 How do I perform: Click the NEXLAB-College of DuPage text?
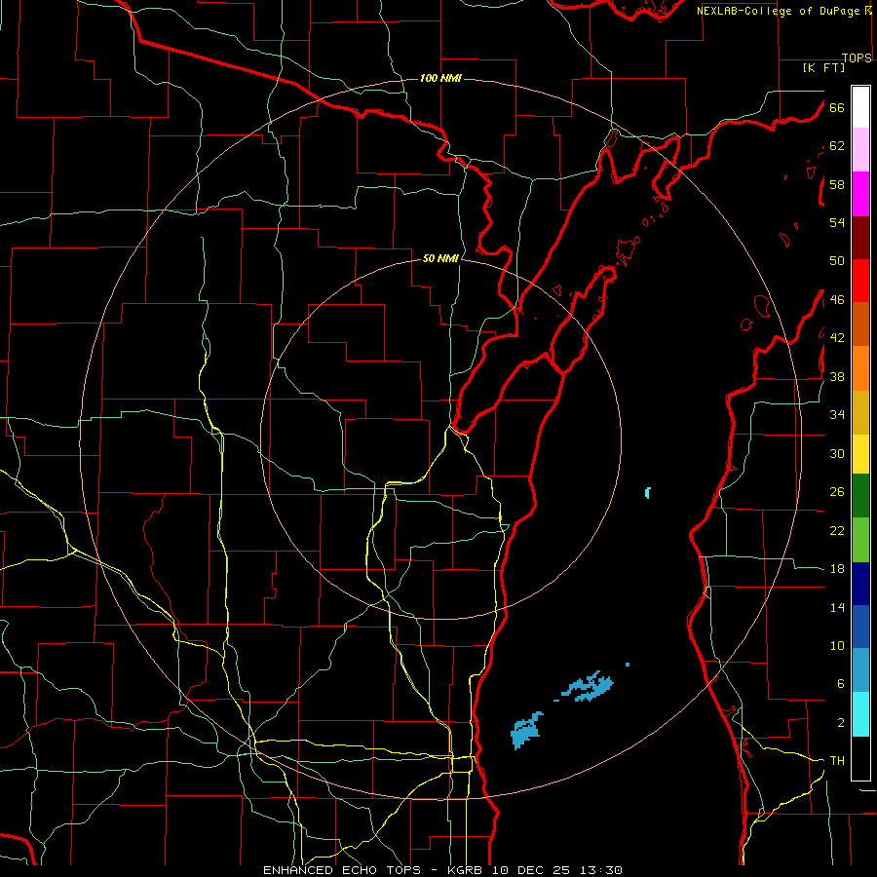pos(780,11)
